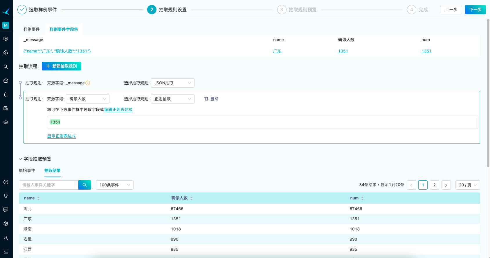
Task: Click the 1351 link under 确诊人数 field
Action: point(343,51)
